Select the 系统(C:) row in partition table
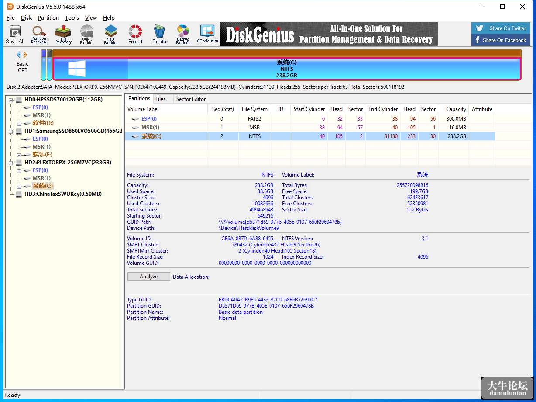536x402 pixels. [x=310, y=136]
